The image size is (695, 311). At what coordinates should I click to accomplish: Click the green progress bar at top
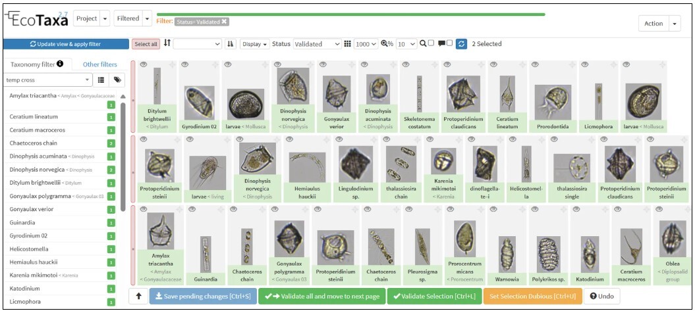click(350, 14)
